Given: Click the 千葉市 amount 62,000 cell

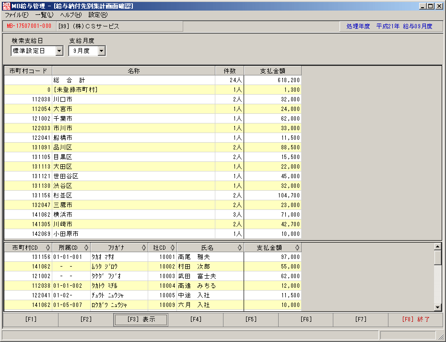Looking at the screenshot, I should (272, 119).
